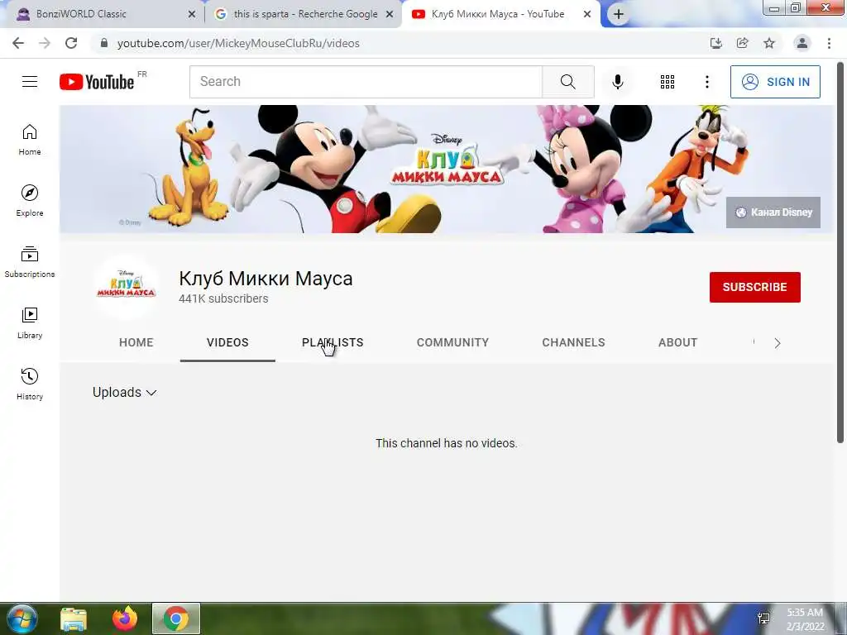Open YouTube settings three-dot menu
The height and width of the screenshot is (635, 847).
click(x=706, y=82)
